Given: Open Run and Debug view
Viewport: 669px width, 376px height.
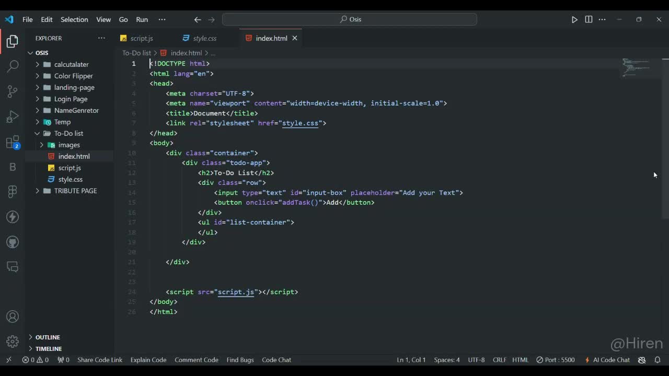Looking at the screenshot, I should pos(13,116).
